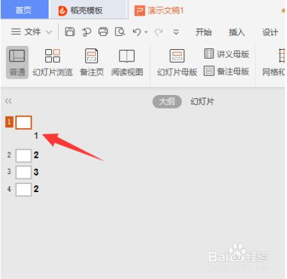Open the 幻灯片母版 view

click(177, 63)
